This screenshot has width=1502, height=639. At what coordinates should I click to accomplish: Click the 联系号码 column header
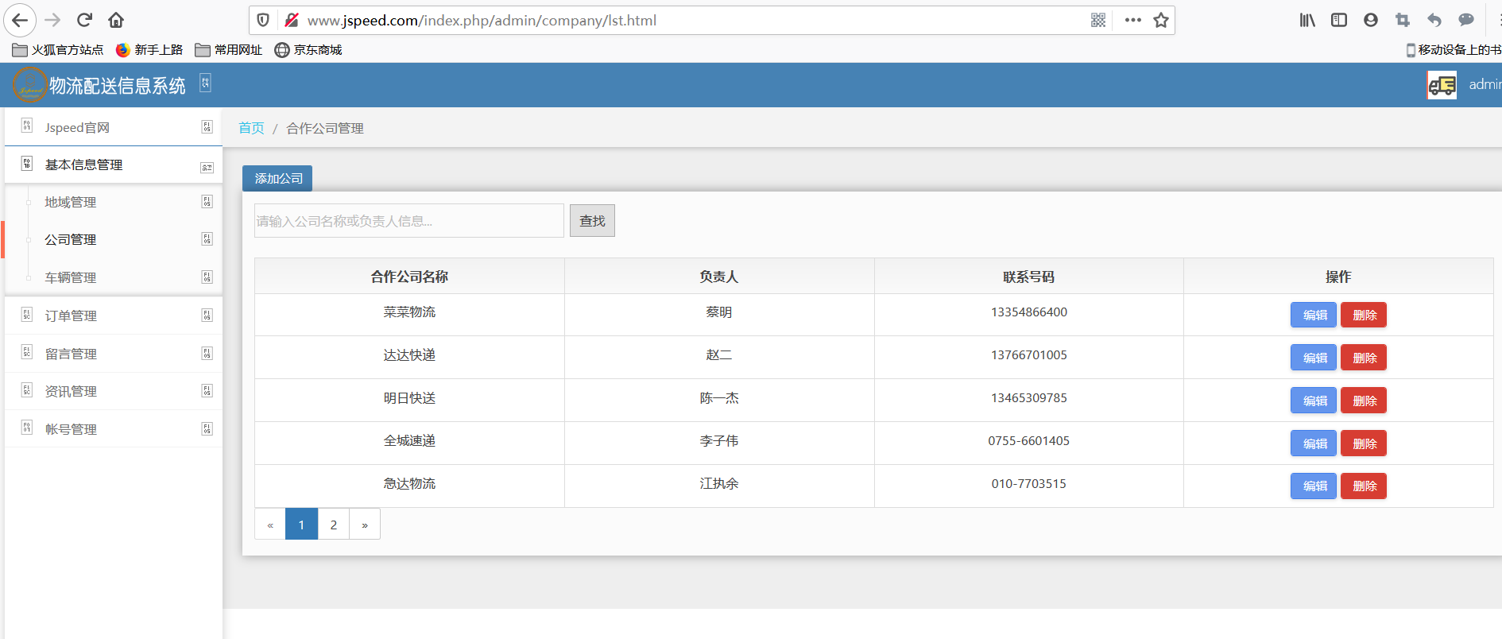(1029, 277)
